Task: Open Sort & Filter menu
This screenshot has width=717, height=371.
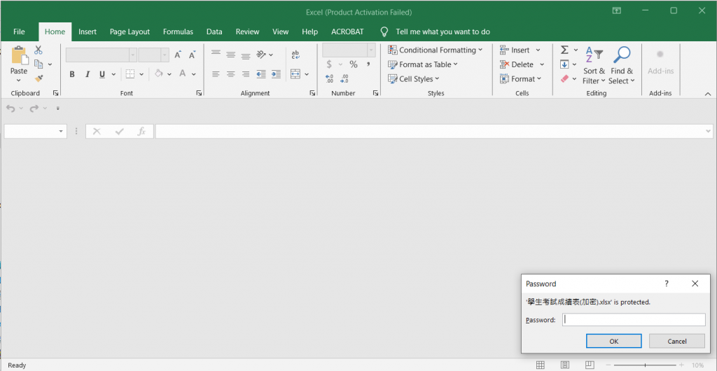Action: 594,65
